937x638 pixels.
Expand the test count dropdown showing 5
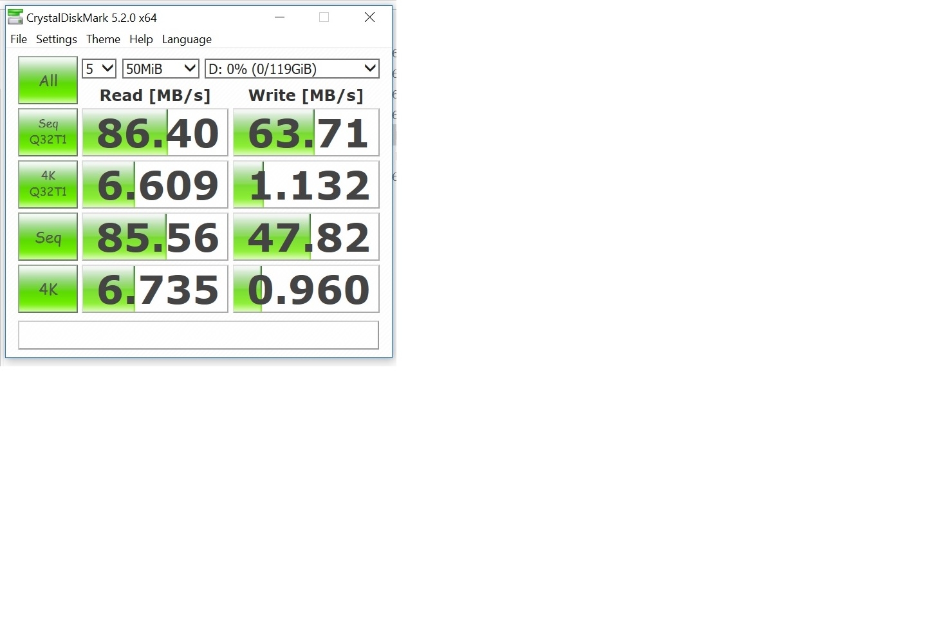tap(99, 68)
